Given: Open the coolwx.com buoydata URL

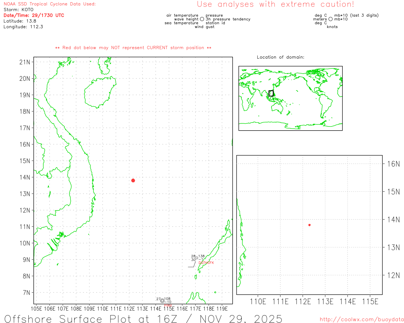Looking at the screenshot, I should point(361,320).
